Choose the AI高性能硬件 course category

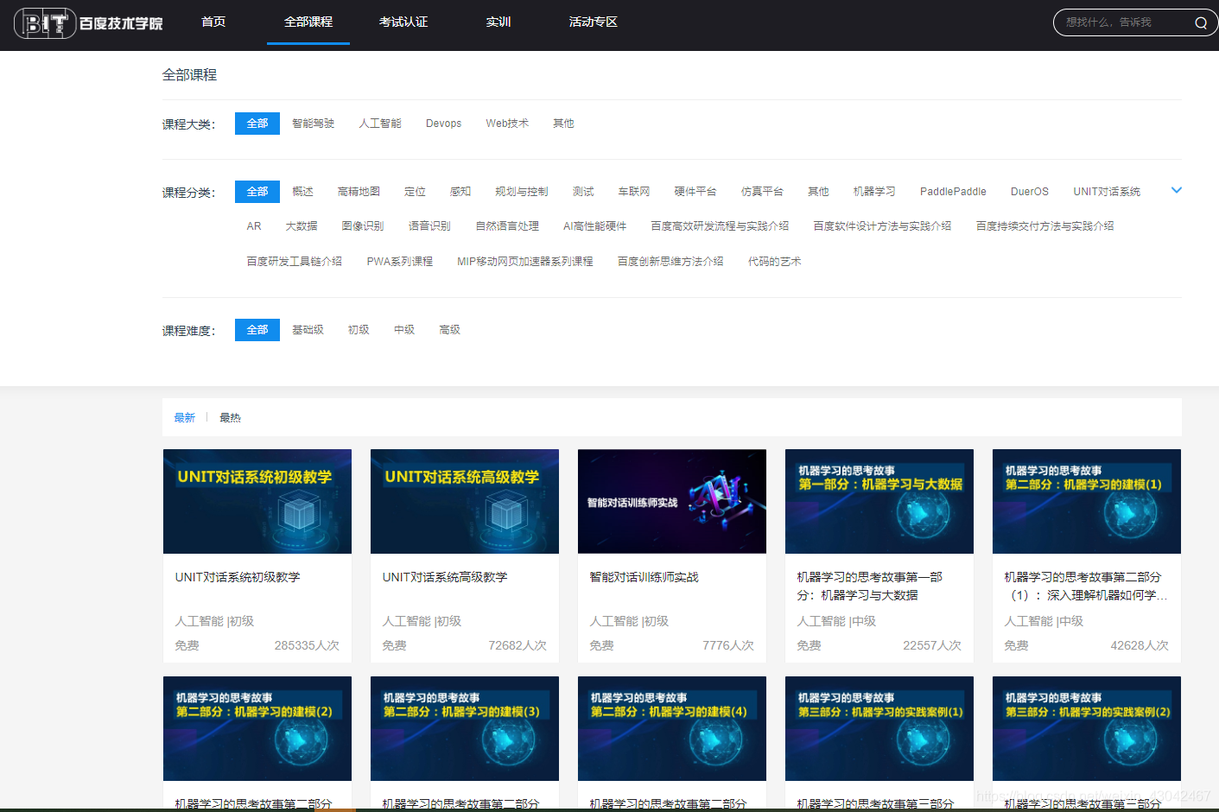595,226
